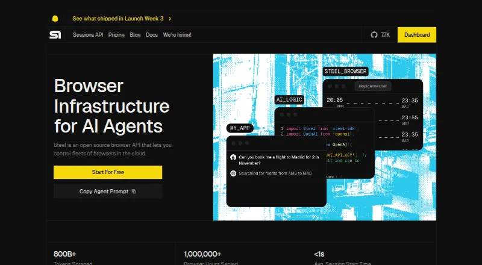Click the 800B+ statistic
Screen dimensions: 482x265
65,254
